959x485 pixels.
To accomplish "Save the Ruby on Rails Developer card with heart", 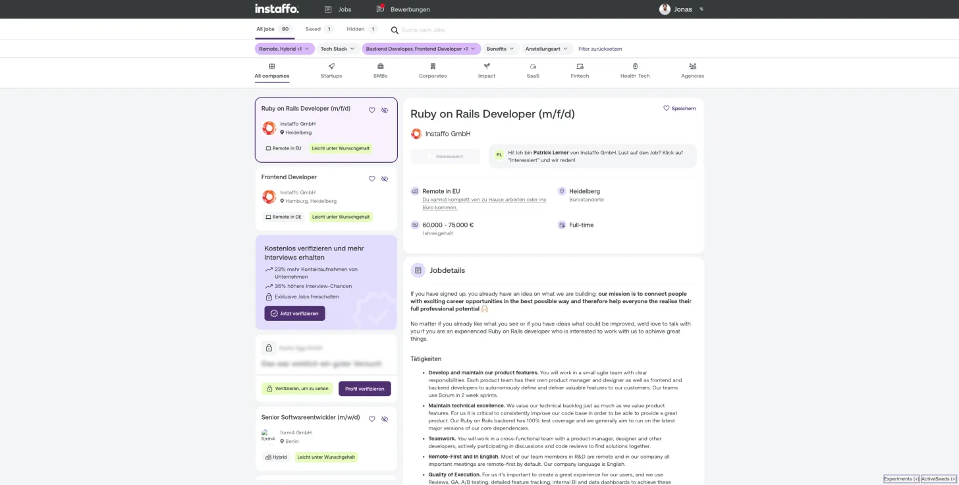I will click(371, 110).
